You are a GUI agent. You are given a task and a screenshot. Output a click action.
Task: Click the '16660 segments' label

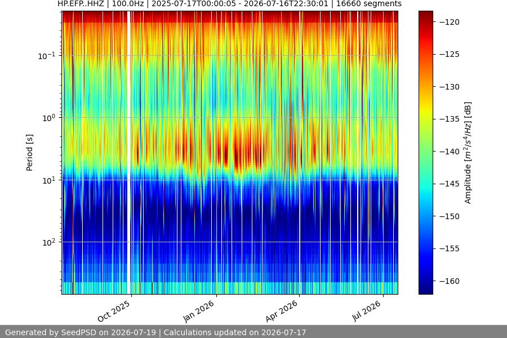[369, 4]
